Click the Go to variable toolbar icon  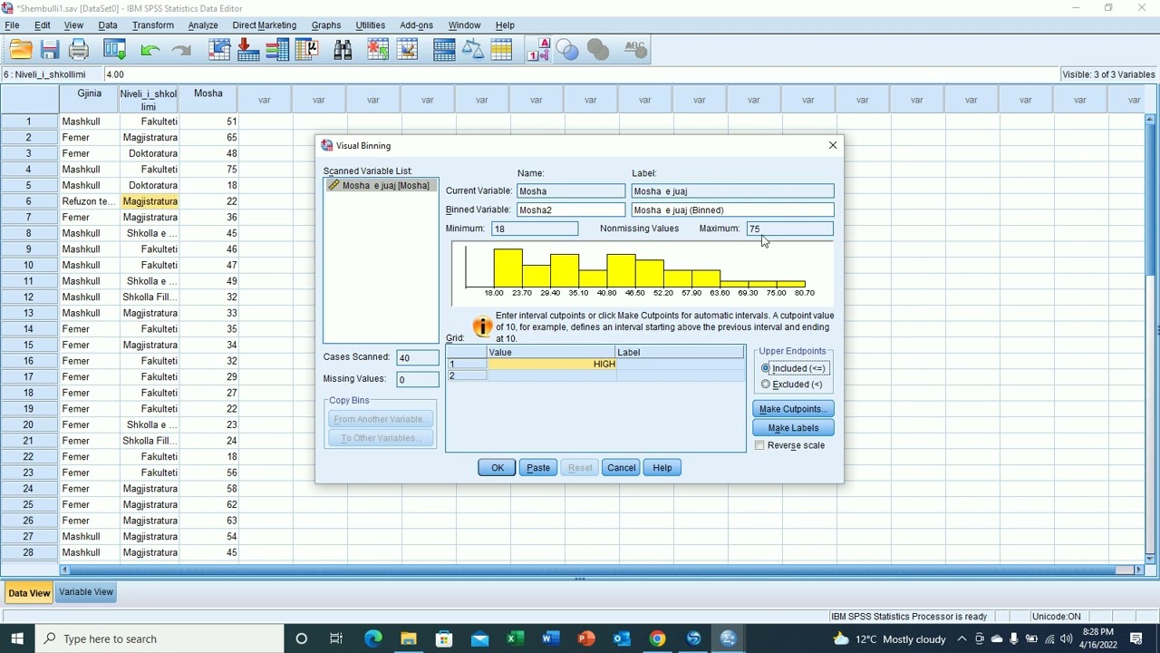coord(249,50)
